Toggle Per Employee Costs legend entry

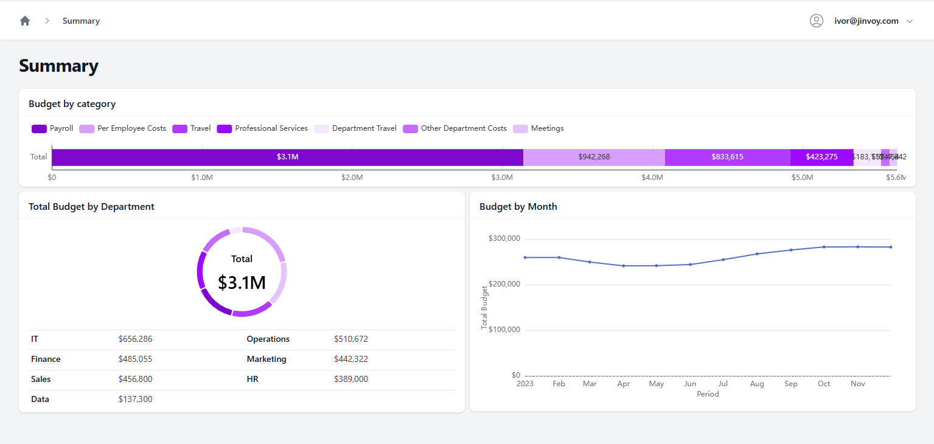[123, 128]
